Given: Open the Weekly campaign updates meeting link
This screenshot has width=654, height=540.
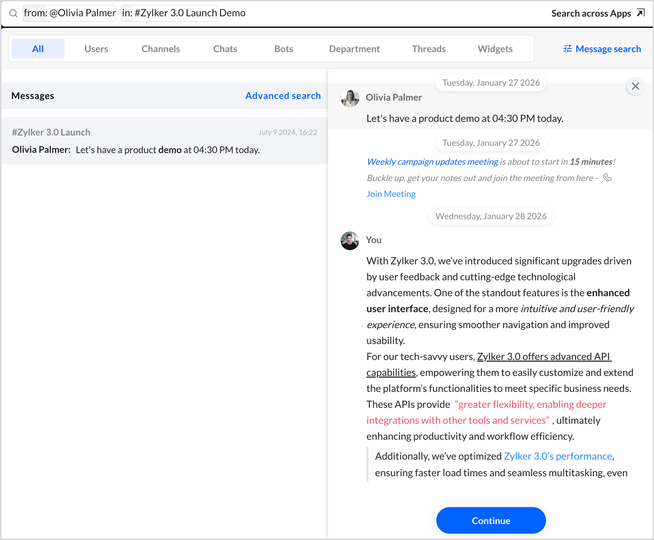Looking at the screenshot, I should [432, 162].
